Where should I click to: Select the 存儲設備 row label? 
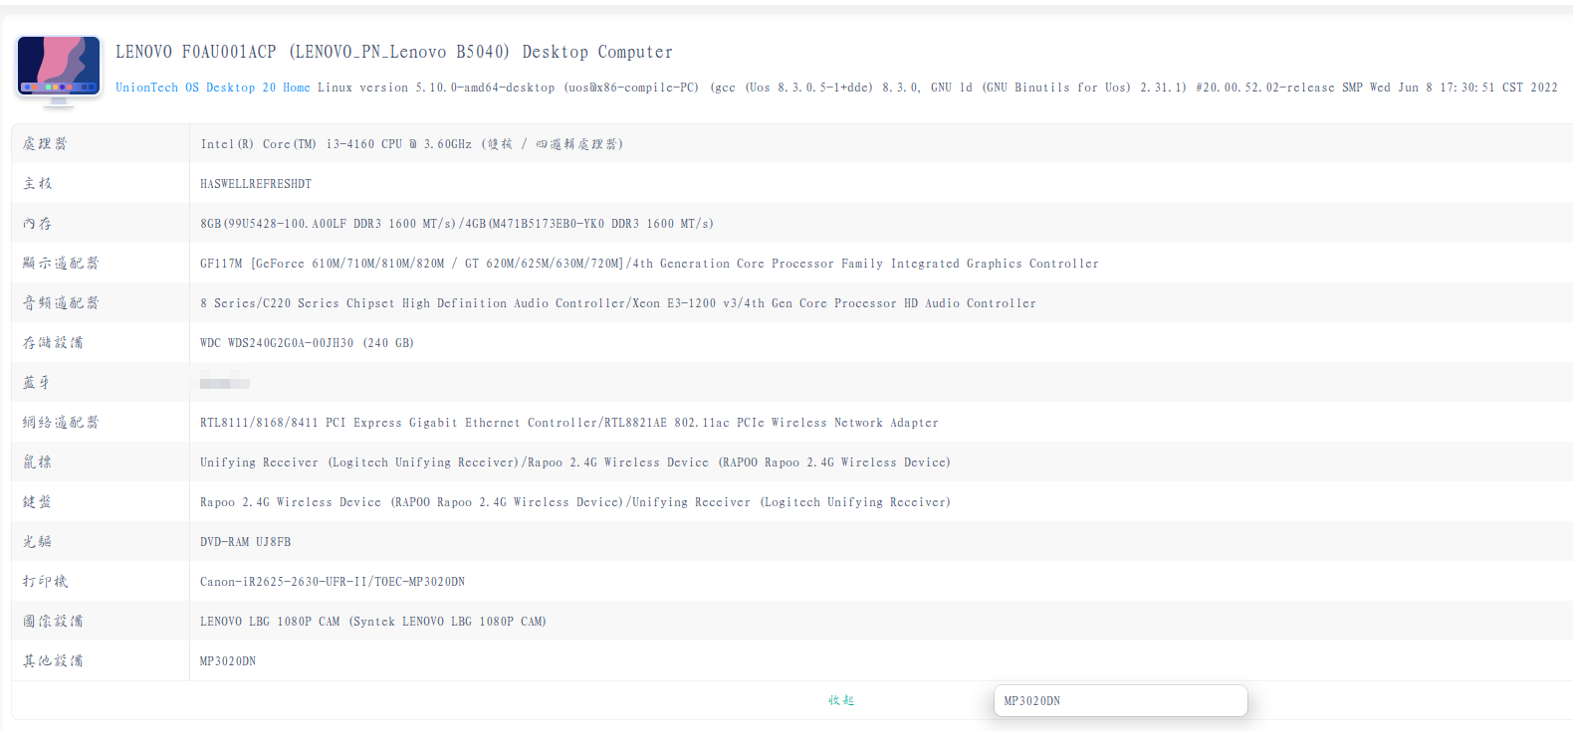53,342
